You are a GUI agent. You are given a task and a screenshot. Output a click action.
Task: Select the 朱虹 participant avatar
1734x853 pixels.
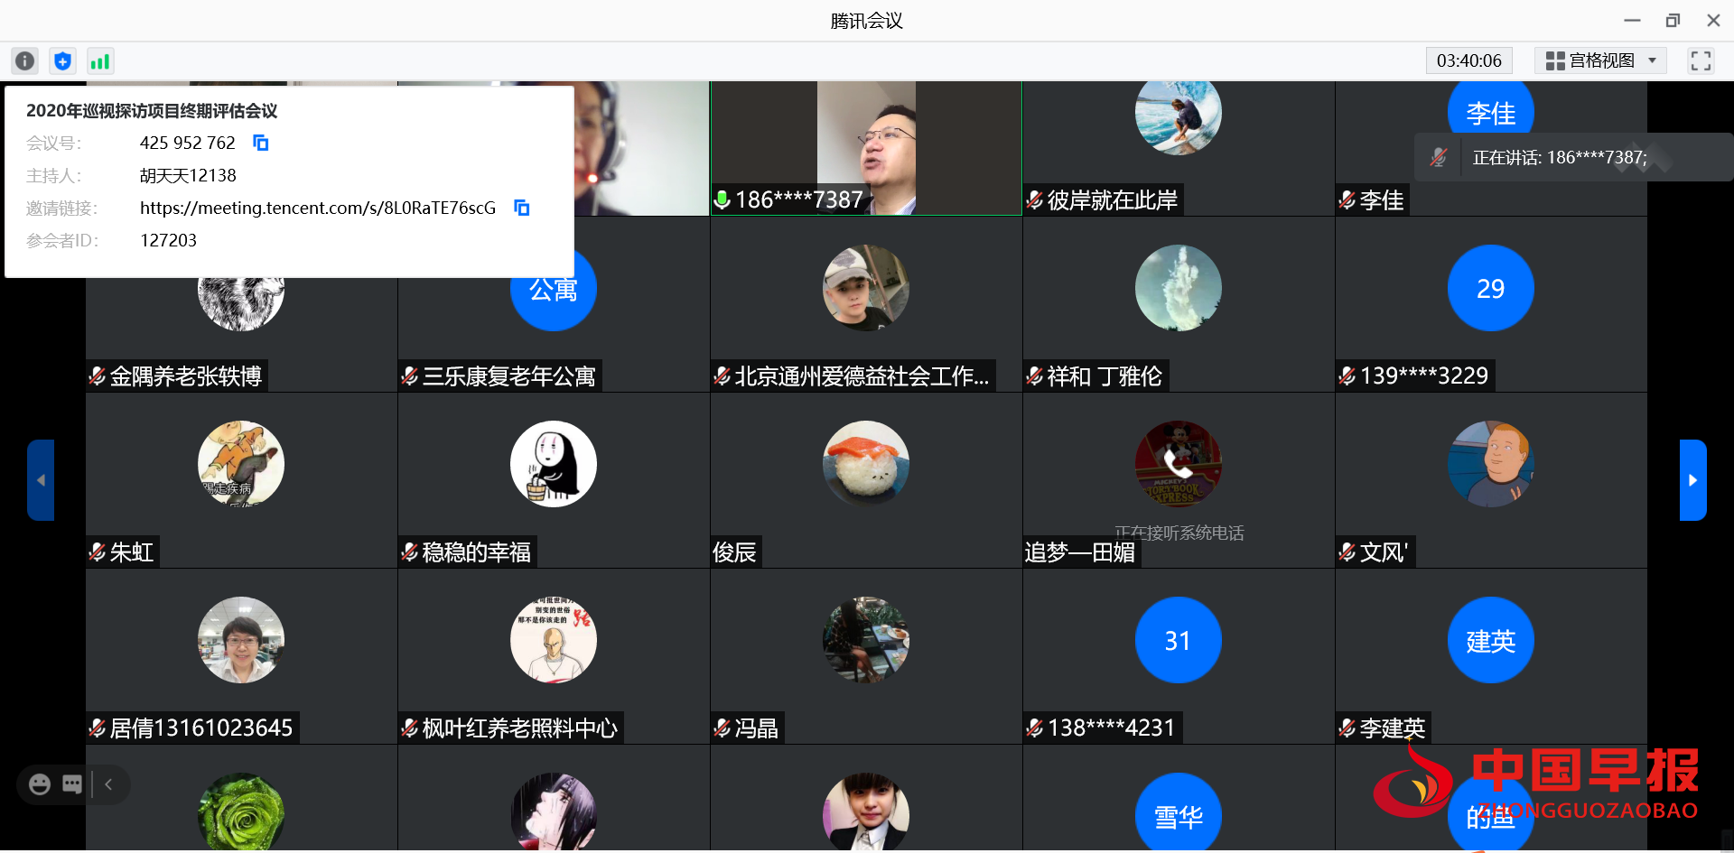[241, 464]
